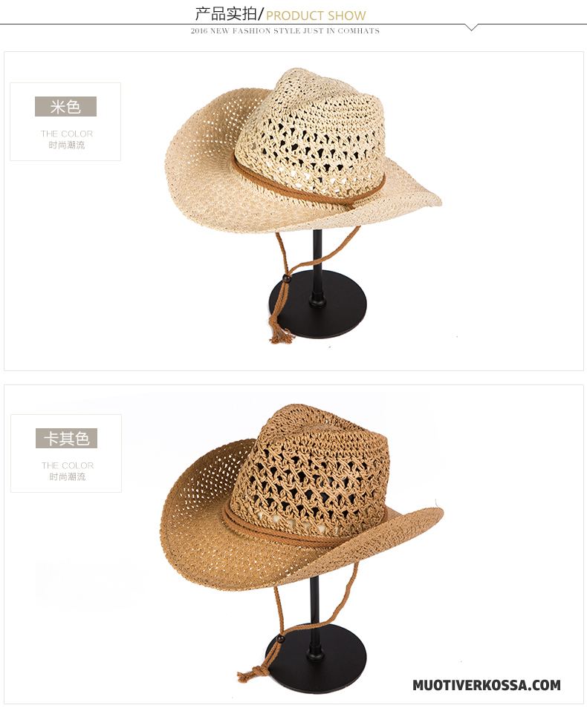Click the 2016 New Fashion Style subtitle
The height and width of the screenshot is (711, 587).
click(x=285, y=31)
